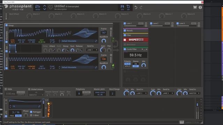This screenshot has width=223, height=125.
Task: Remove the LFO module with the X icon
Action: pos(6,100)
